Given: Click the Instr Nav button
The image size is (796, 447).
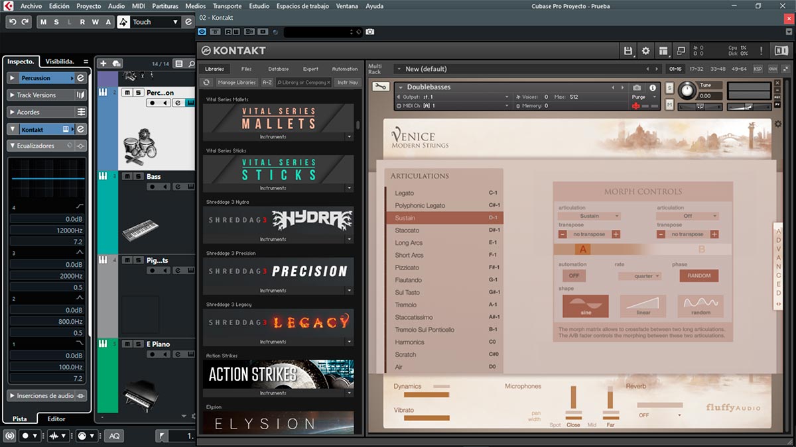Looking at the screenshot, I should coord(348,82).
